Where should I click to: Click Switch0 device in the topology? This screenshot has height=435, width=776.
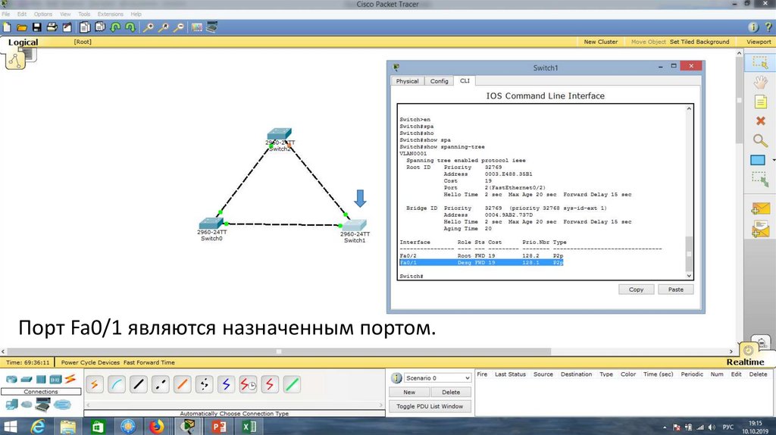[x=211, y=224]
